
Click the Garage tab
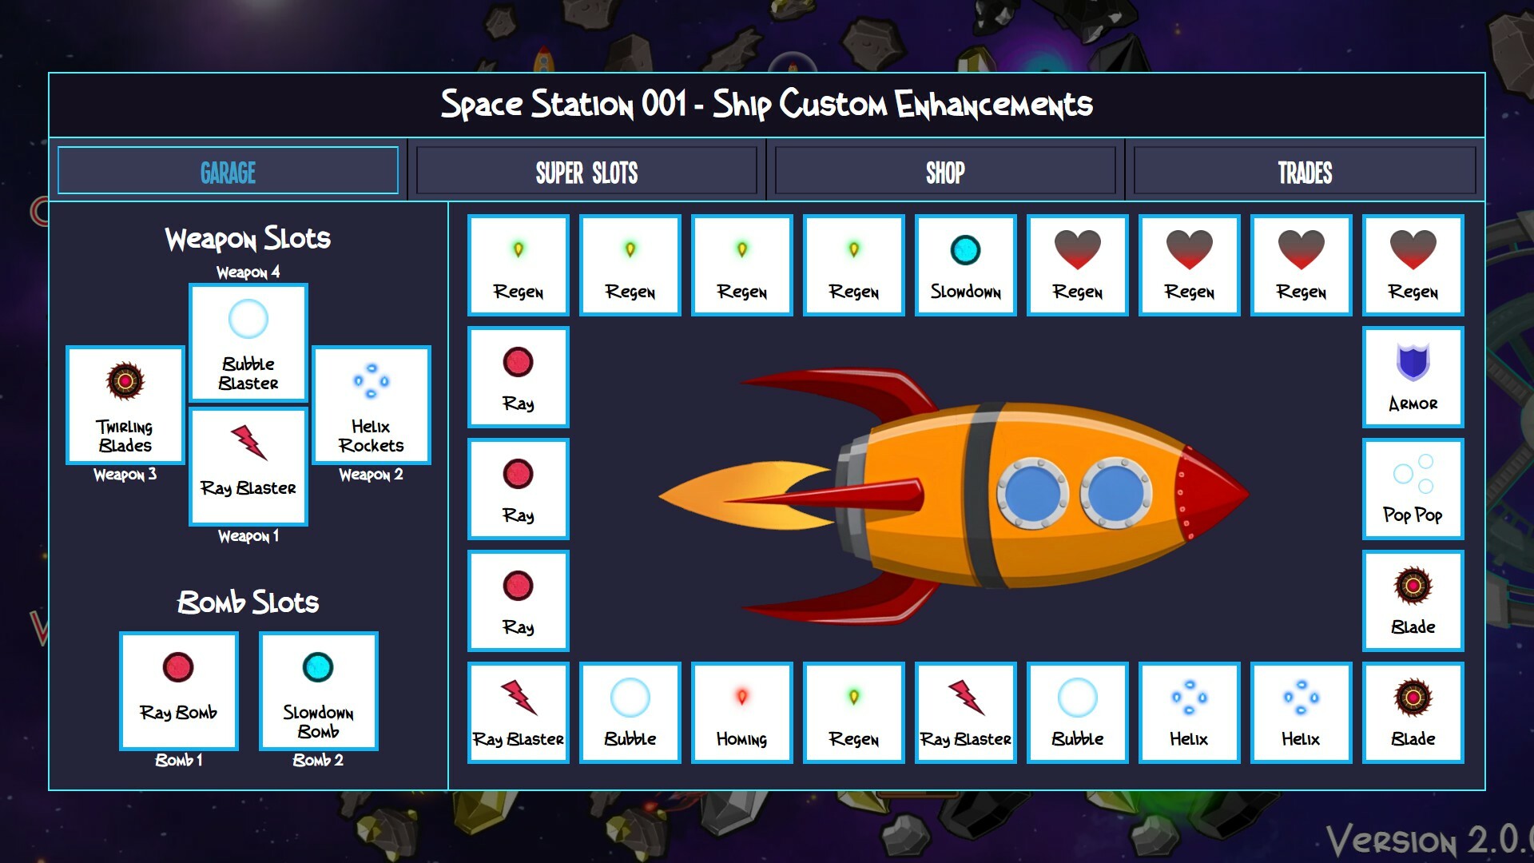[229, 171]
